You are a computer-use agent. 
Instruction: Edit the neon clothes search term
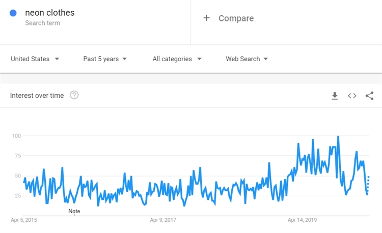(49, 13)
